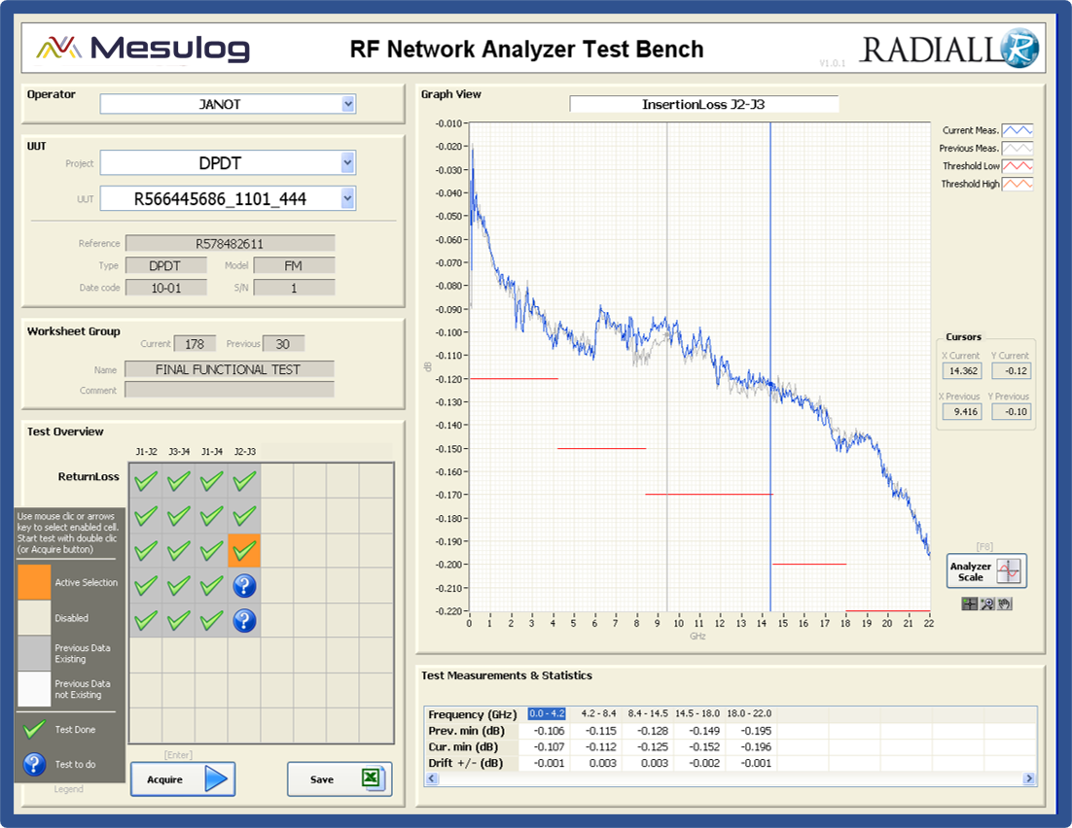
Task: Click the upper blue question mark test cell
Action: [244, 585]
